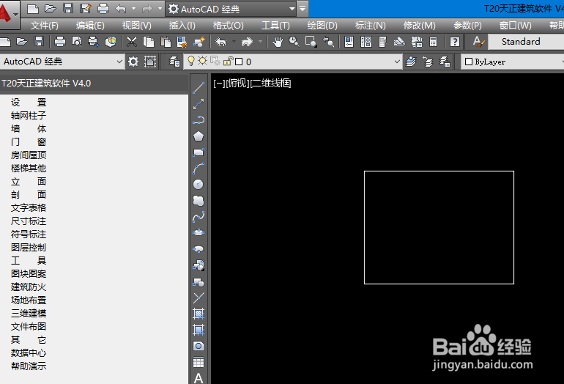Screen dimensions: 564x384
Task: Click the Zoom Previous icon
Action: pos(328,42)
